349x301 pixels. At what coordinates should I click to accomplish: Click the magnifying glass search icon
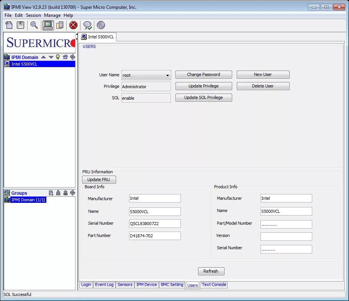34,25
